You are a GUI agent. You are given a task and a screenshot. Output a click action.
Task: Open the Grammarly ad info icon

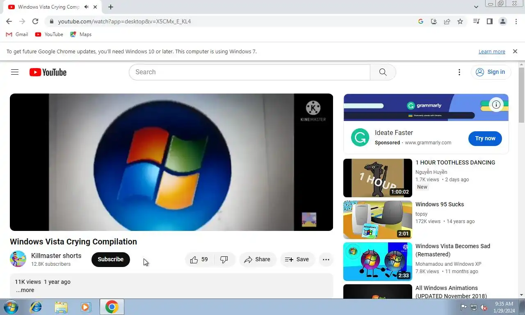496,105
